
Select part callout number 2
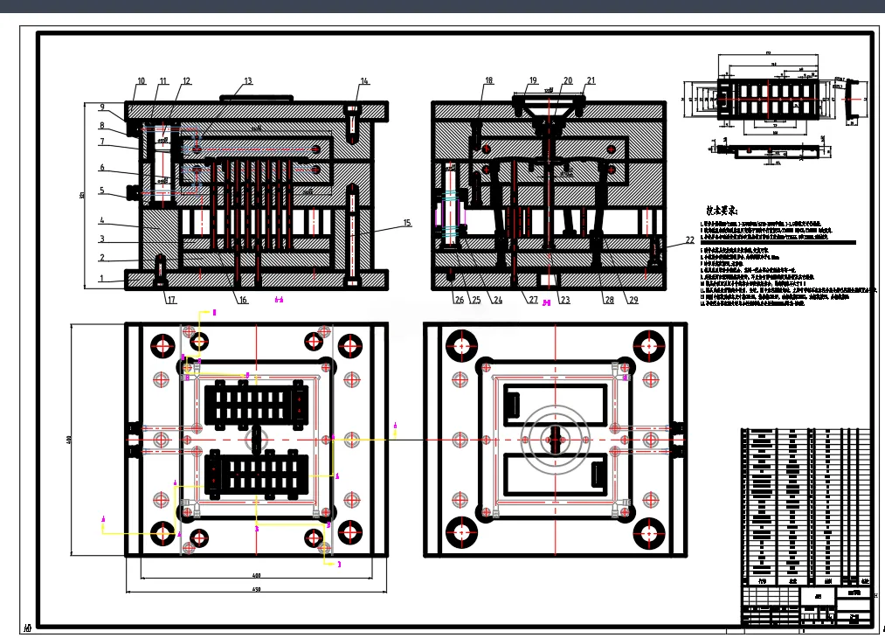[101, 258]
